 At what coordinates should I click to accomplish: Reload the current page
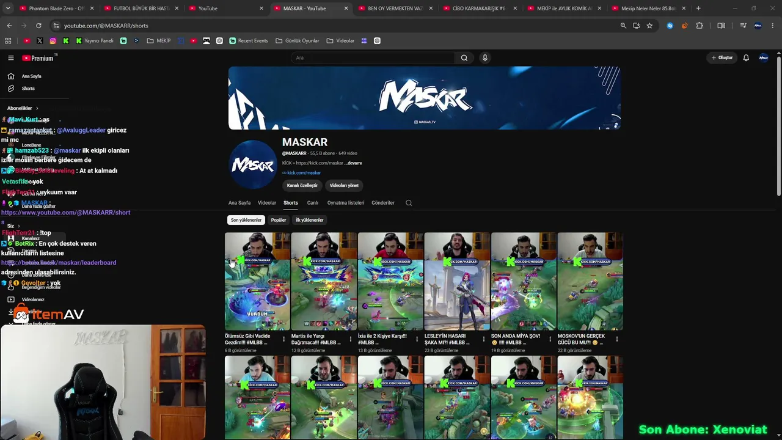point(38,26)
